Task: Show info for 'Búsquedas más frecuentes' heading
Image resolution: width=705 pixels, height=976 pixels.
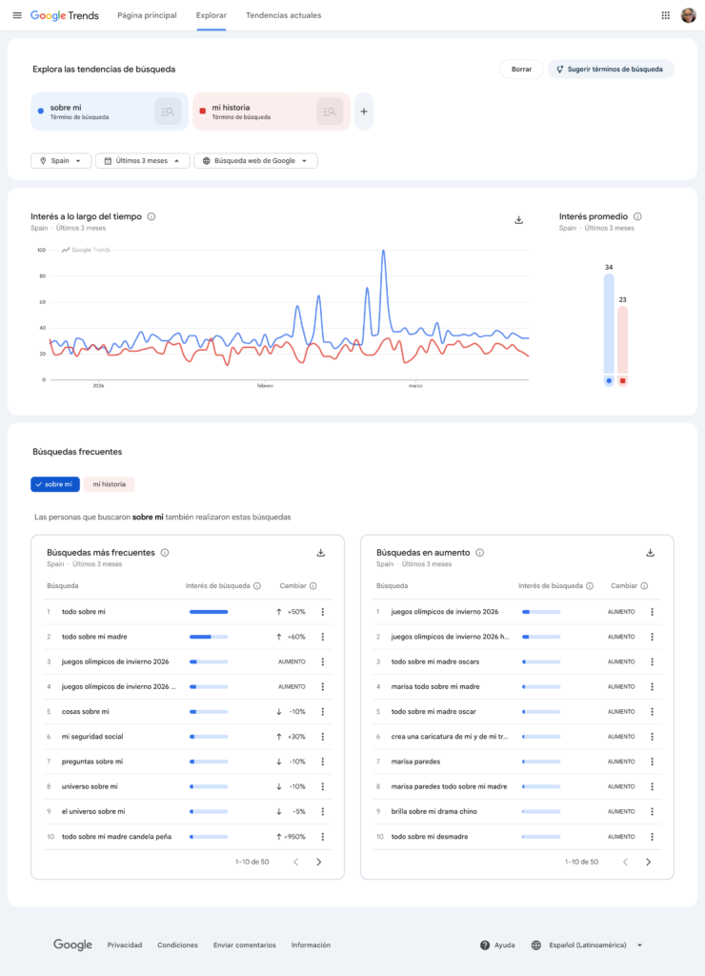Action: [x=165, y=553]
